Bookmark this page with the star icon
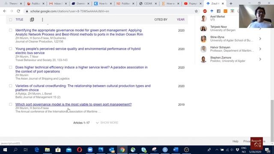This screenshot has height=154, width=274. (x=196, y=11)
